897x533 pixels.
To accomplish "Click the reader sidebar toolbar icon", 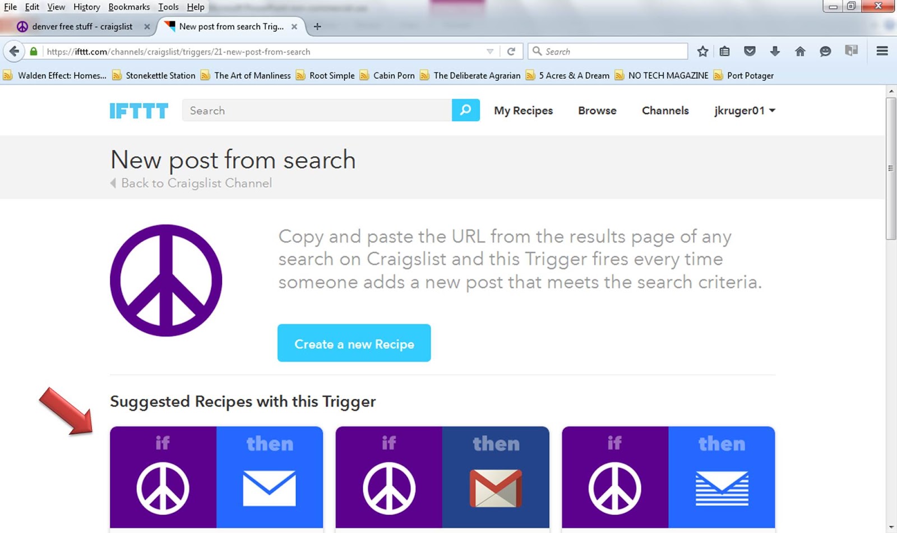I will coord(852,51).
